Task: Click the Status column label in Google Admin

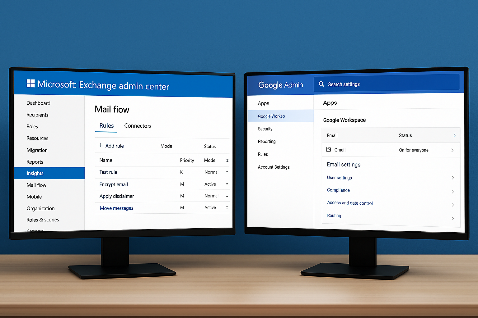Action: coord(405,135)
